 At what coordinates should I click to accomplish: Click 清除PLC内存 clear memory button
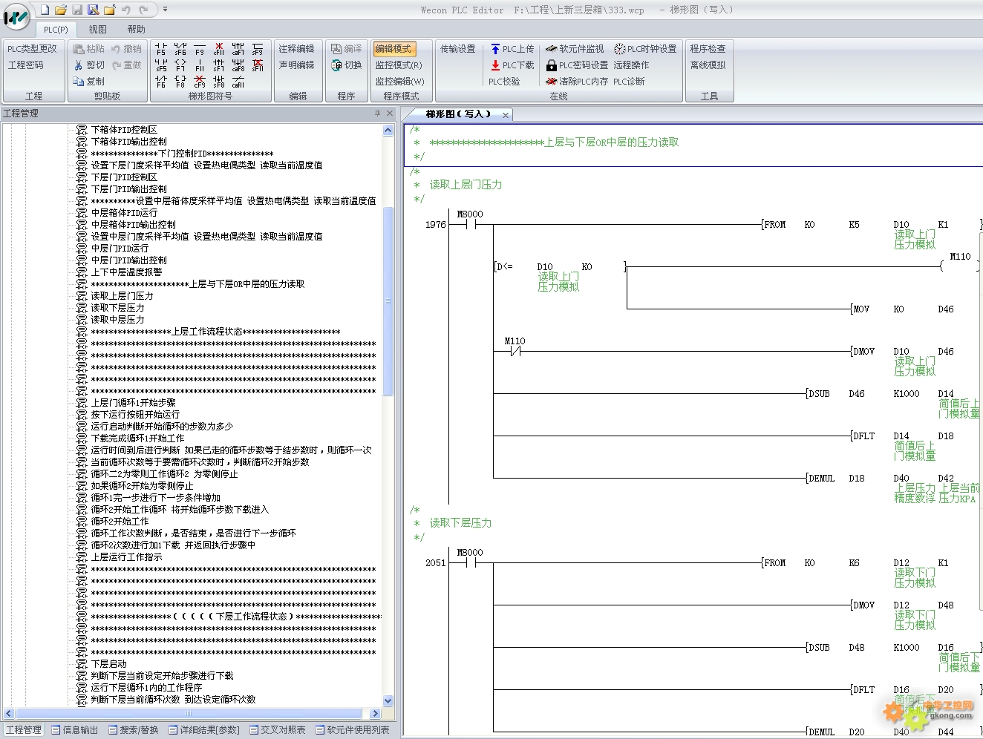point(577,82)
